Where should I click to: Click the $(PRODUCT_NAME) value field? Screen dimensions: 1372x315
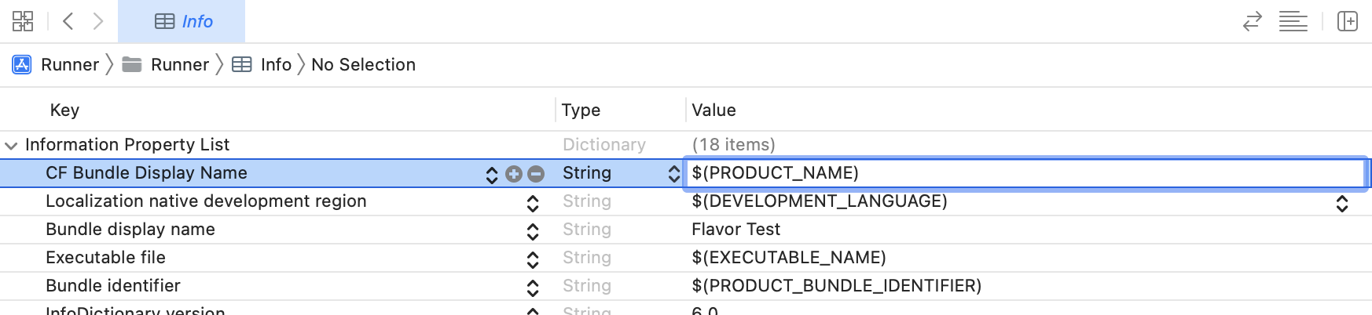pos(1022,173)
